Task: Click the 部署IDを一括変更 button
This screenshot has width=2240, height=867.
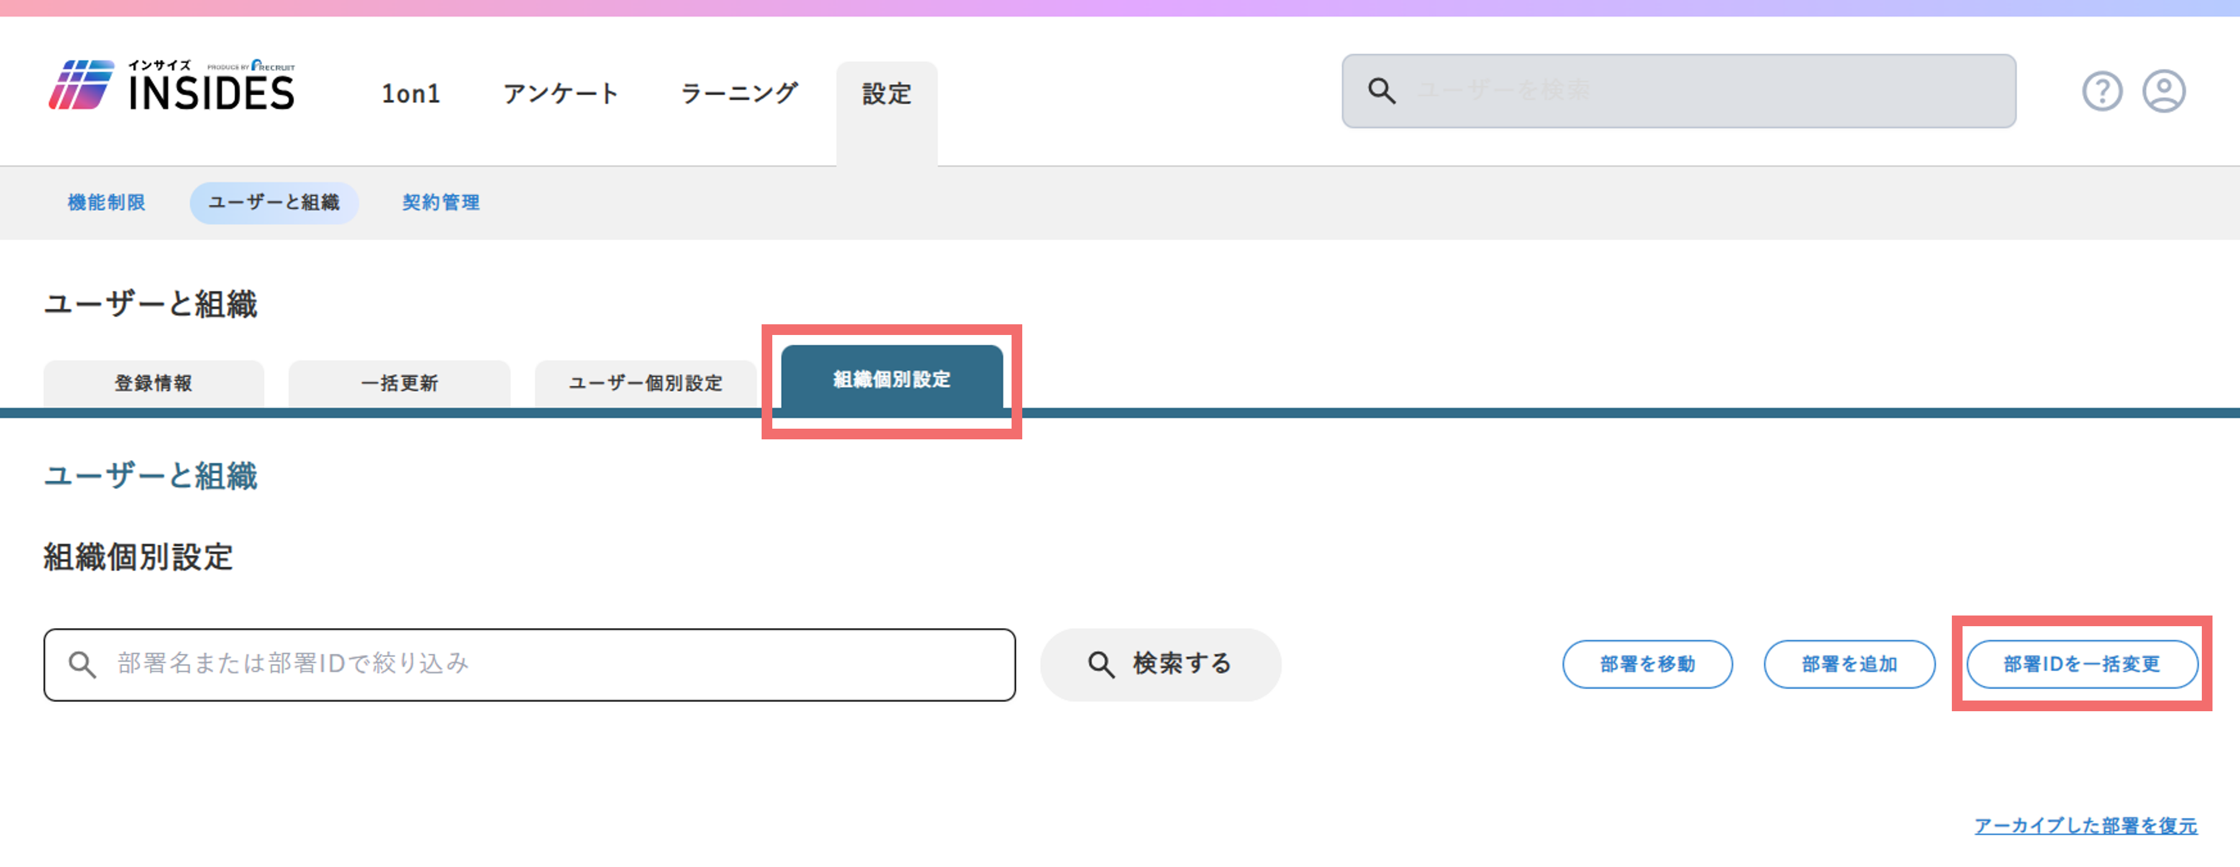Action: (2082, 664)
